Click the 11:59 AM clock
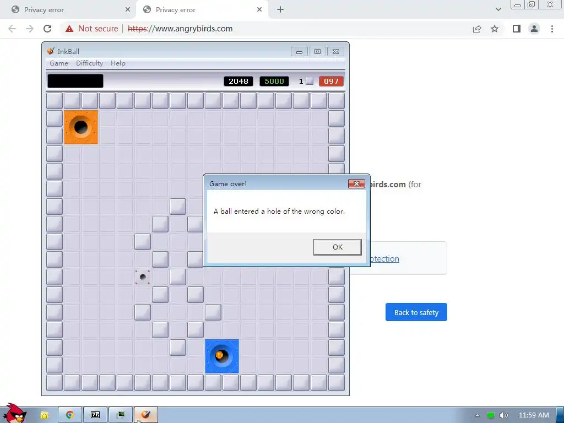 click(534, 415)
